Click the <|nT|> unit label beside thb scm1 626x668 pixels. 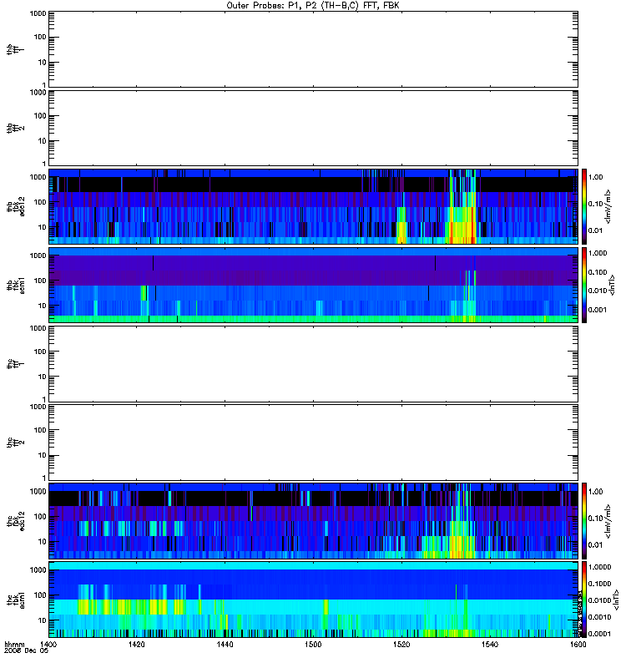[x=613, y=285]
